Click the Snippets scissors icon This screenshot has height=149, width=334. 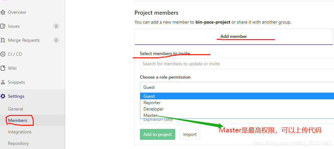(3, 82)
